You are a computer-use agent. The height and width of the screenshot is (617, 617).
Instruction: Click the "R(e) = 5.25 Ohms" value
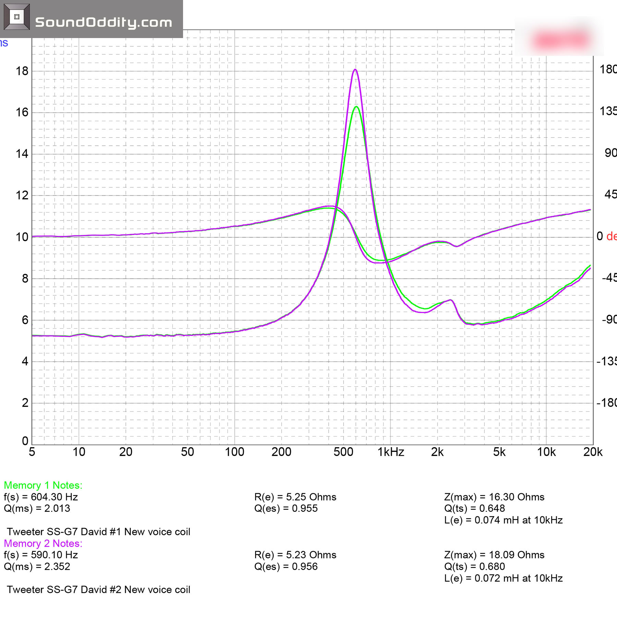pyautogui.click(x=295, y=497)
